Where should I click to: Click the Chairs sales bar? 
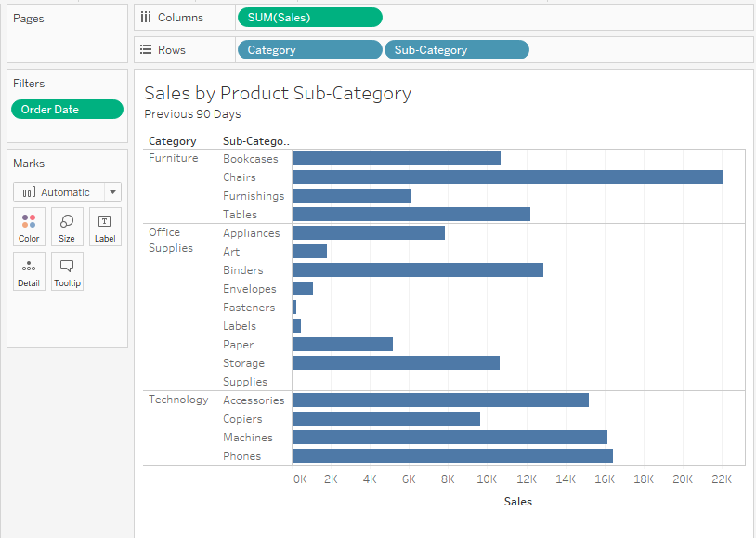click(x=507, y=177)
